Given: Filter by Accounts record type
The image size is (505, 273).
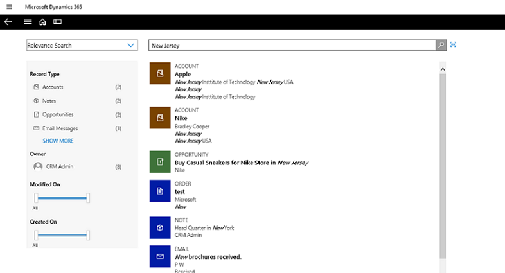Looking at the screenshot, I should 77,87.
